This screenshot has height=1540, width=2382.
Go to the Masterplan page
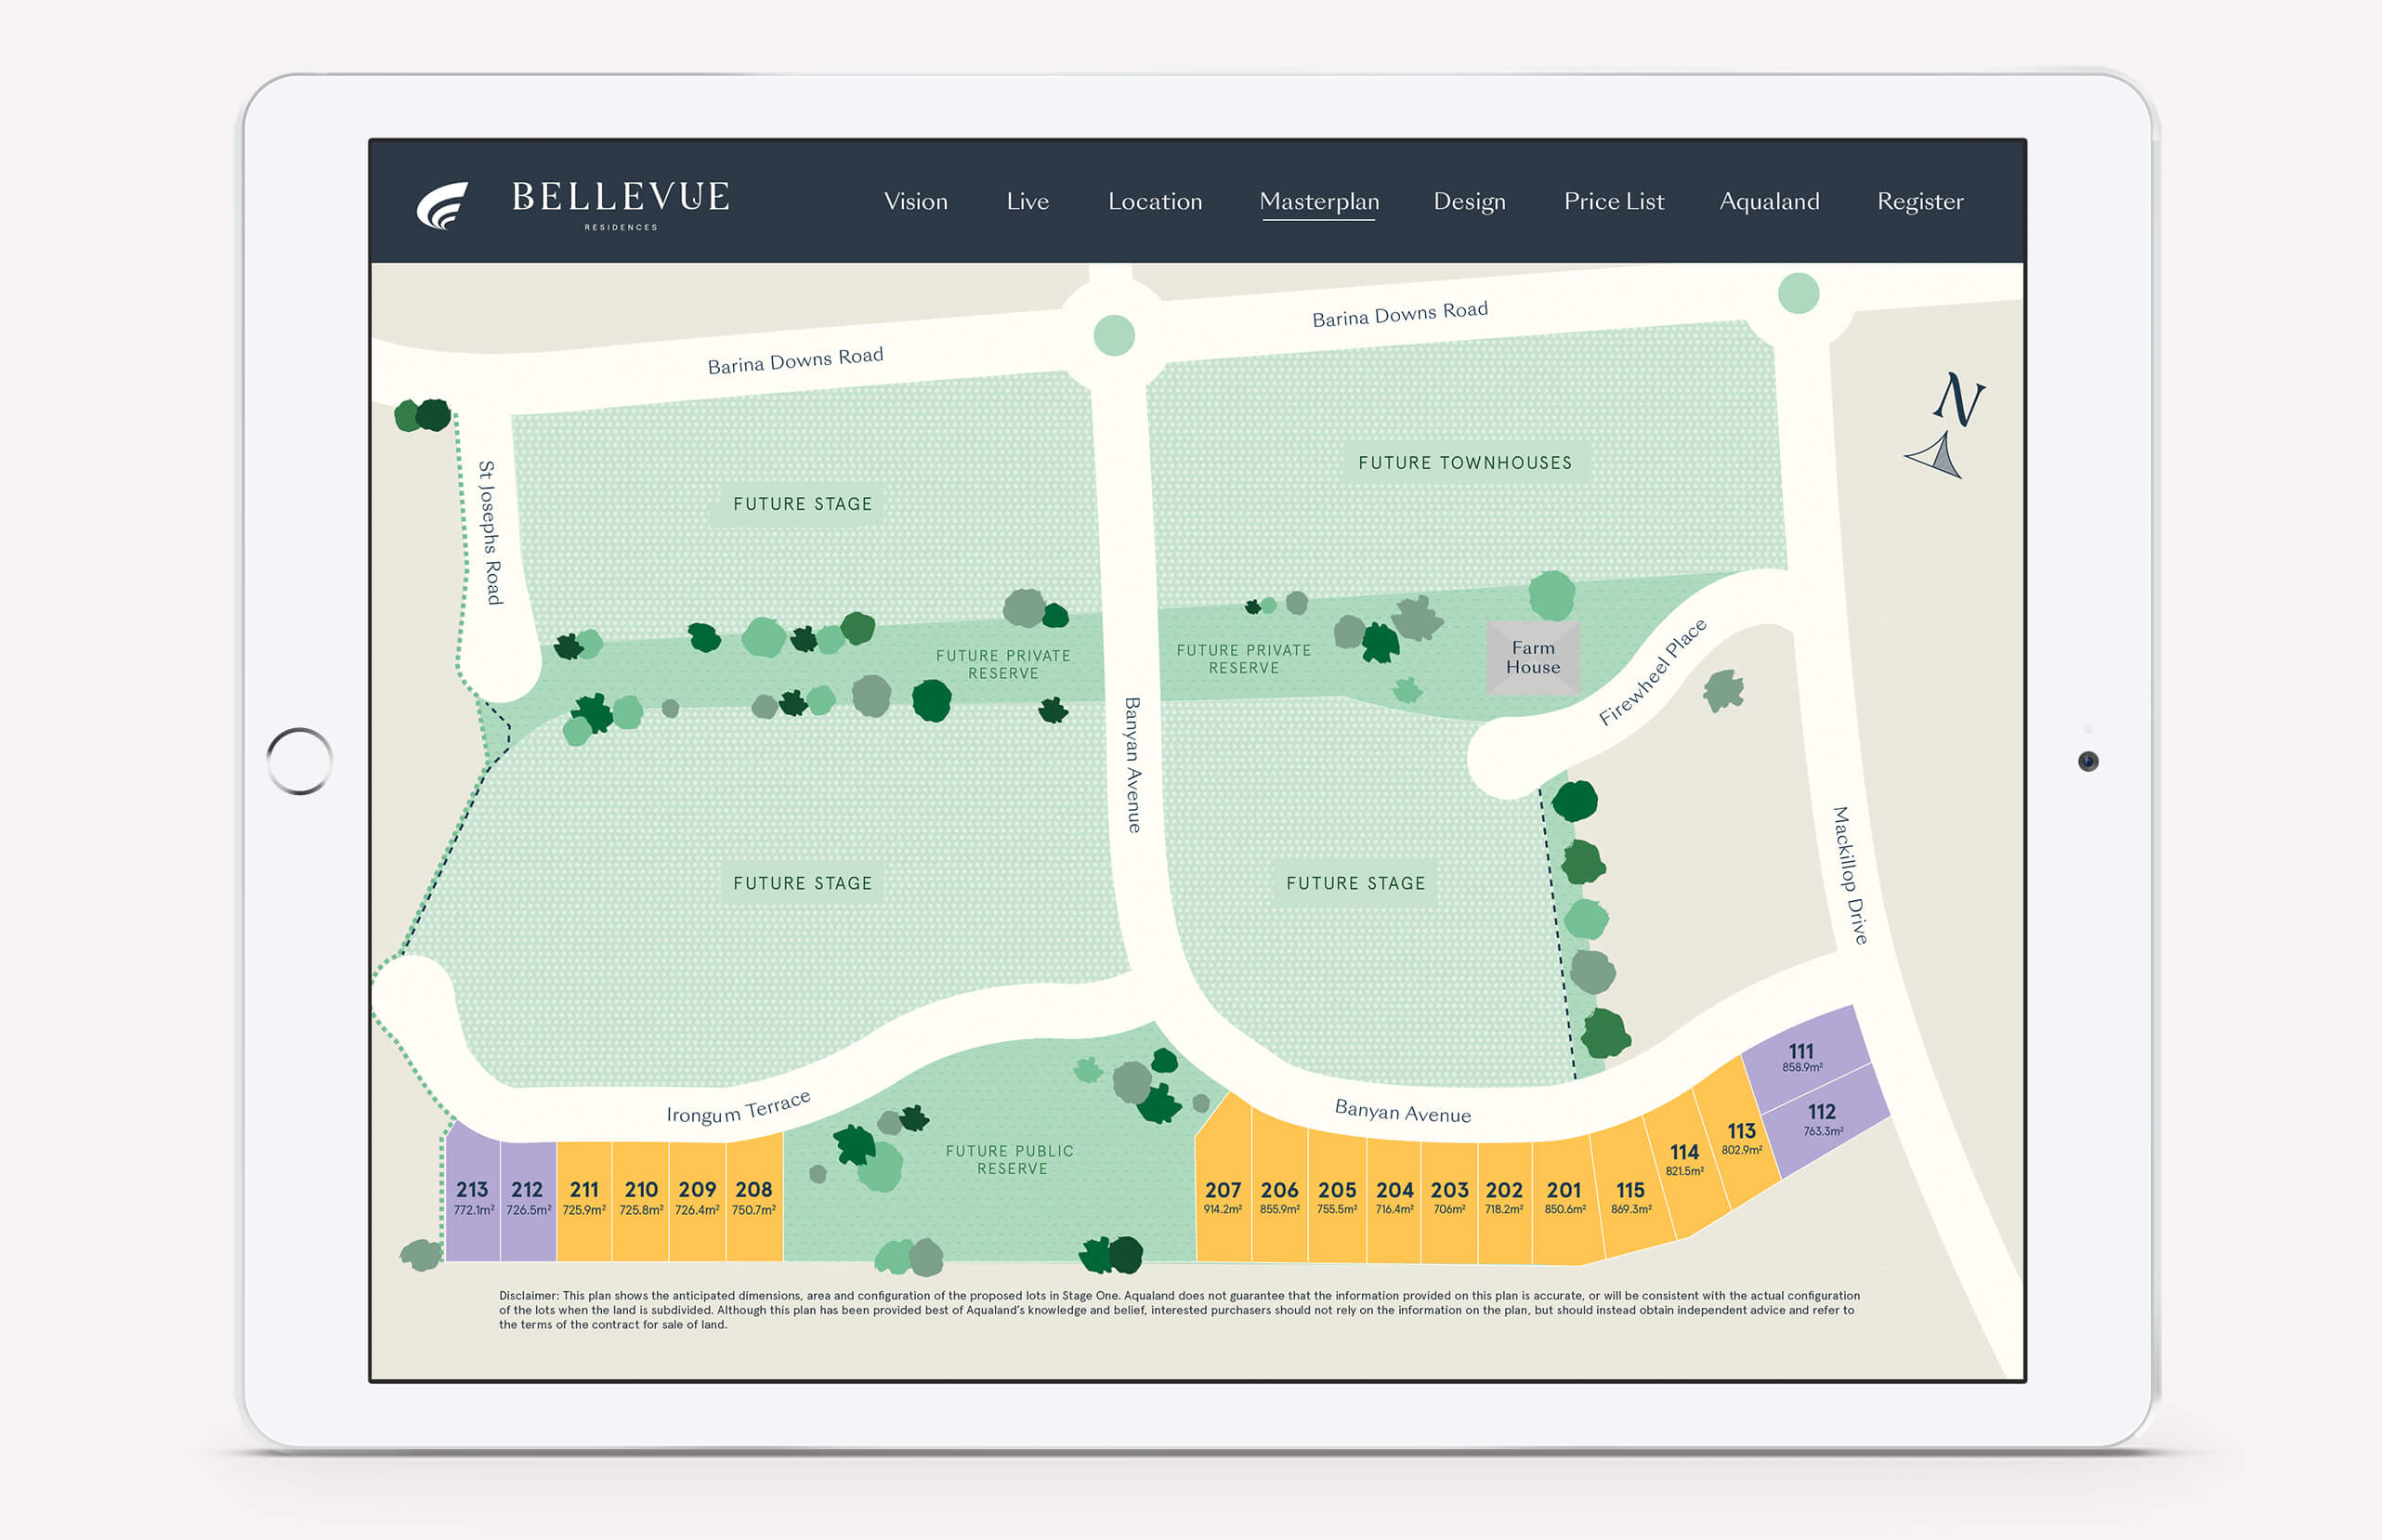(1319, 202)
